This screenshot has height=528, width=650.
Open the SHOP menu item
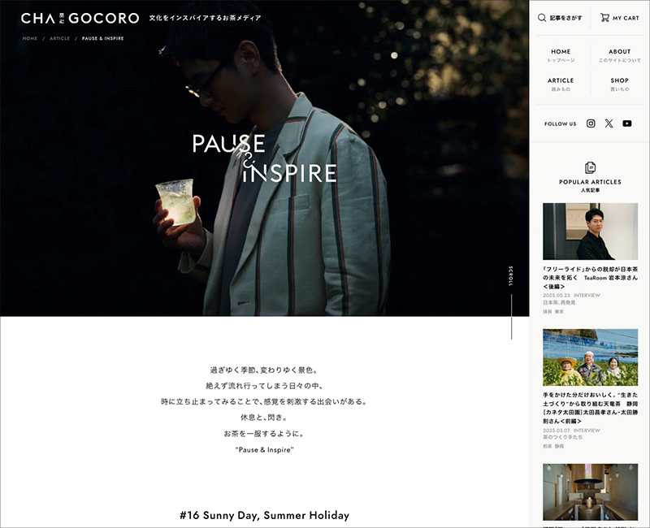coord(619,84)
